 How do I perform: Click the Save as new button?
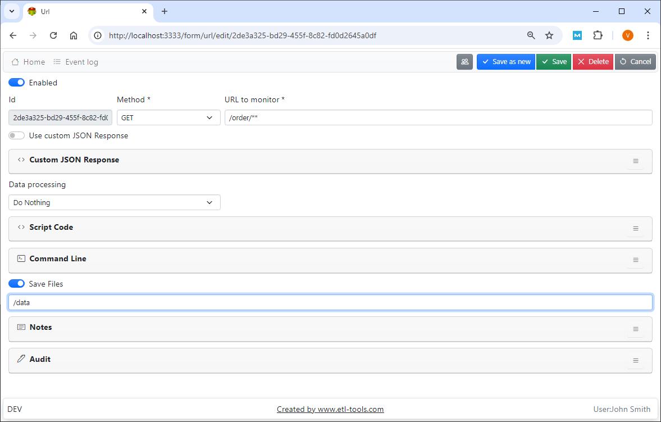(506, 62)
